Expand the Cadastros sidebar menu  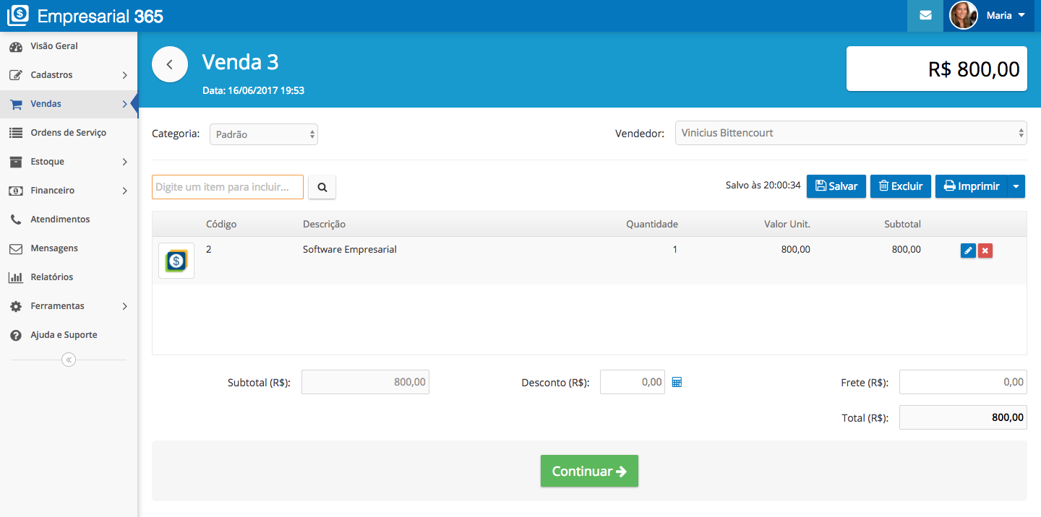(69, 75)
